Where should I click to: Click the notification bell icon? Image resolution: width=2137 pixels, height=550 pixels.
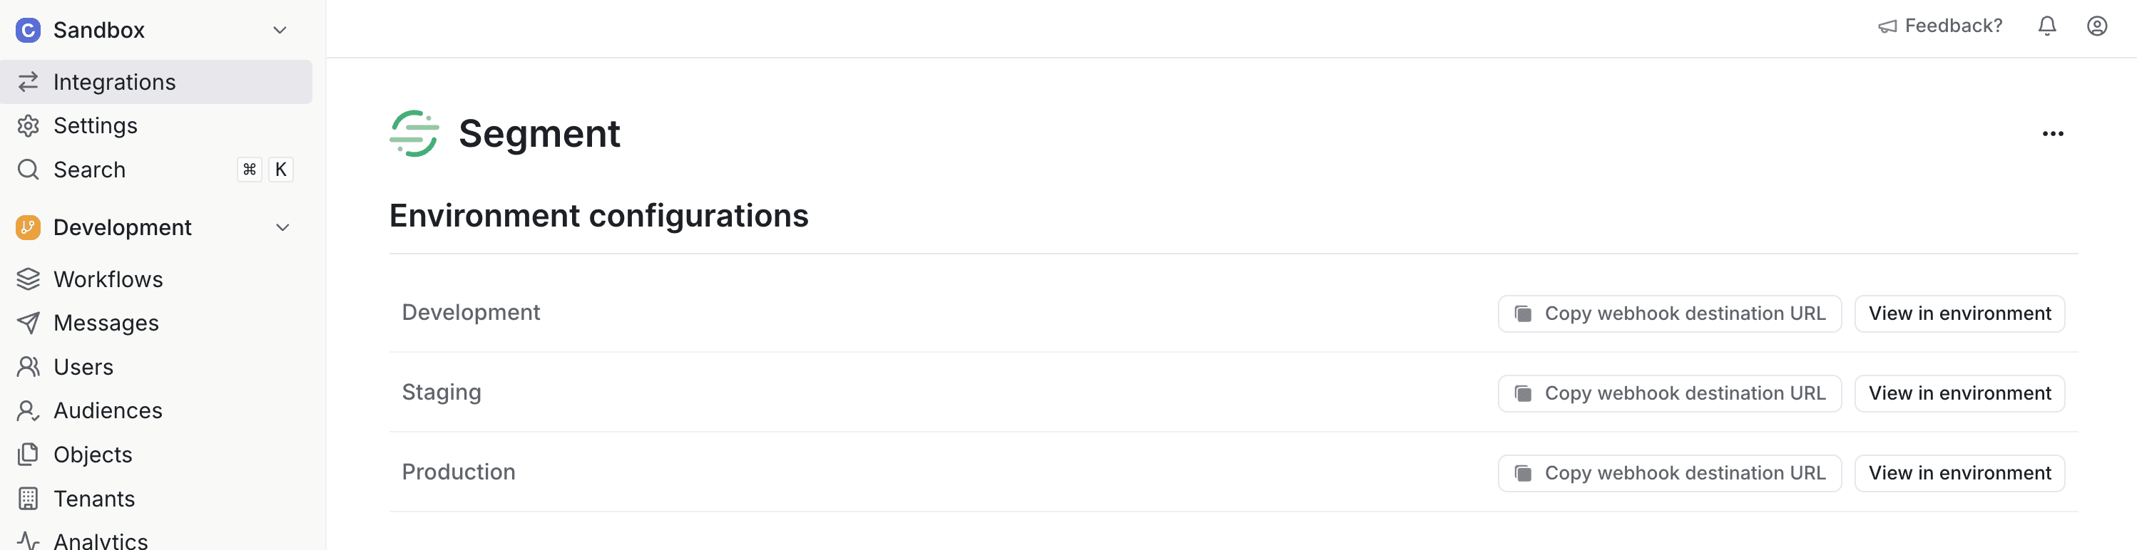[x=2046, y=26]
